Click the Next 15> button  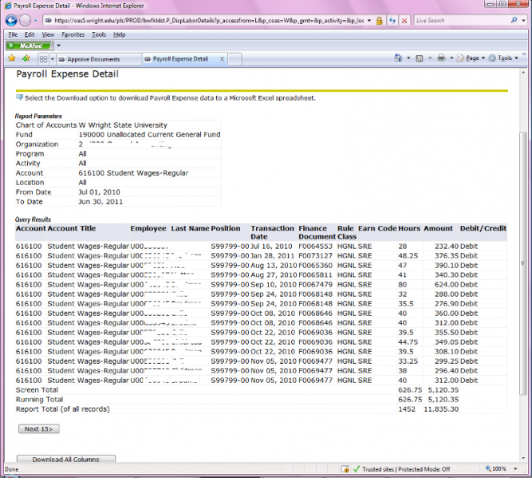coord(38,429)
